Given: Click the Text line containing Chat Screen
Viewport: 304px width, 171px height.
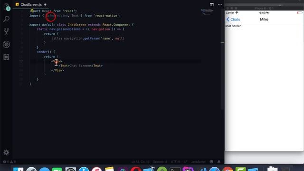Looking at the screenshot, I should 81,66.
